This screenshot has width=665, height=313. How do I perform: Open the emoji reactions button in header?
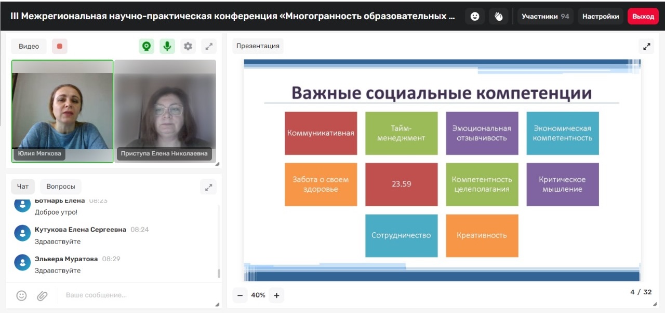coord(475,17)
